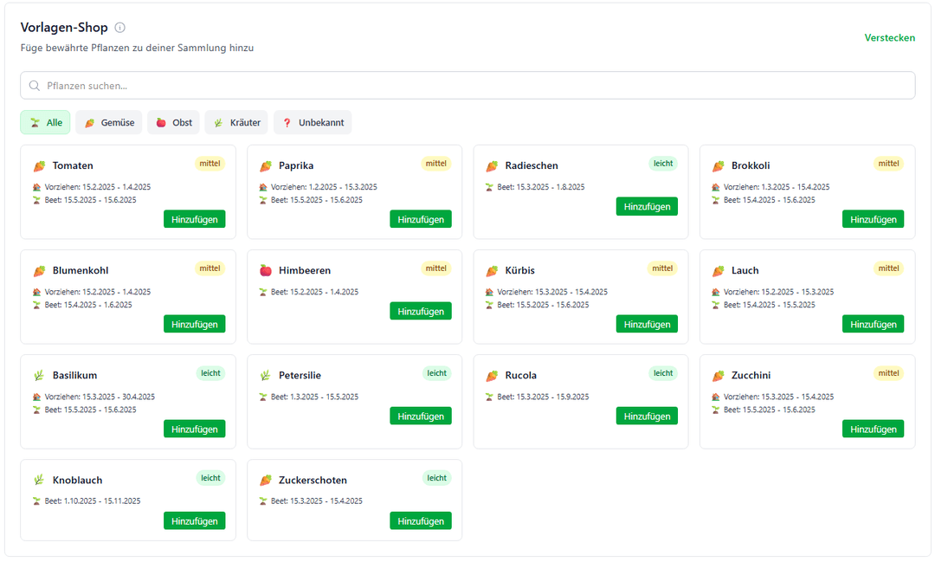Add Paprika using Hinzufügen button
The image size is (935, 562).
click(x=421, y=219)
